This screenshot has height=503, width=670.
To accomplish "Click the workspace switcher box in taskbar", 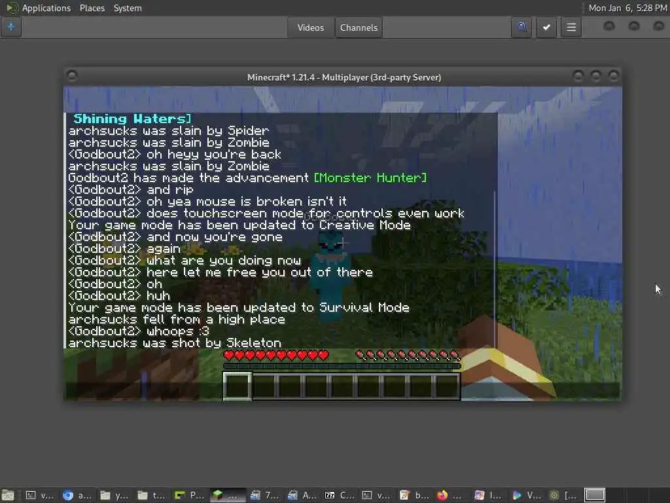I will (595, 495).
